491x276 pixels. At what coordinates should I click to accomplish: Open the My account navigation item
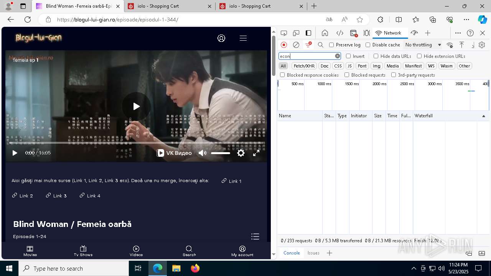point(242,251)
